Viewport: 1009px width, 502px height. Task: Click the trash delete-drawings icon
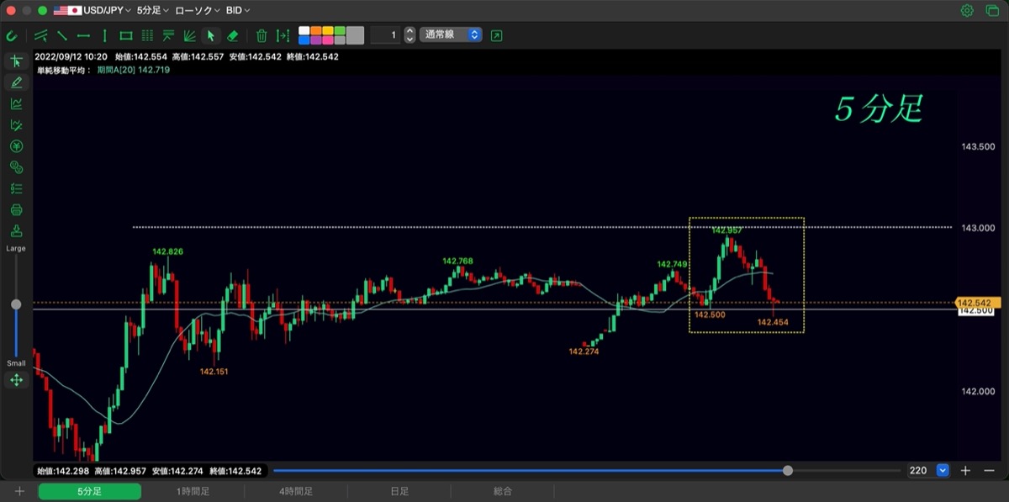(x=261, y=35)
